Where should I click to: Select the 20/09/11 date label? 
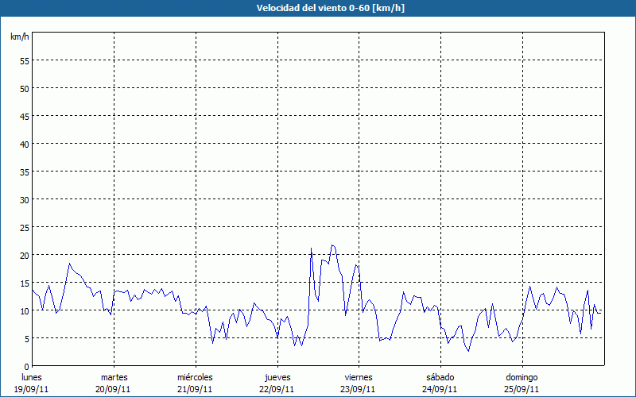(114, 389)
